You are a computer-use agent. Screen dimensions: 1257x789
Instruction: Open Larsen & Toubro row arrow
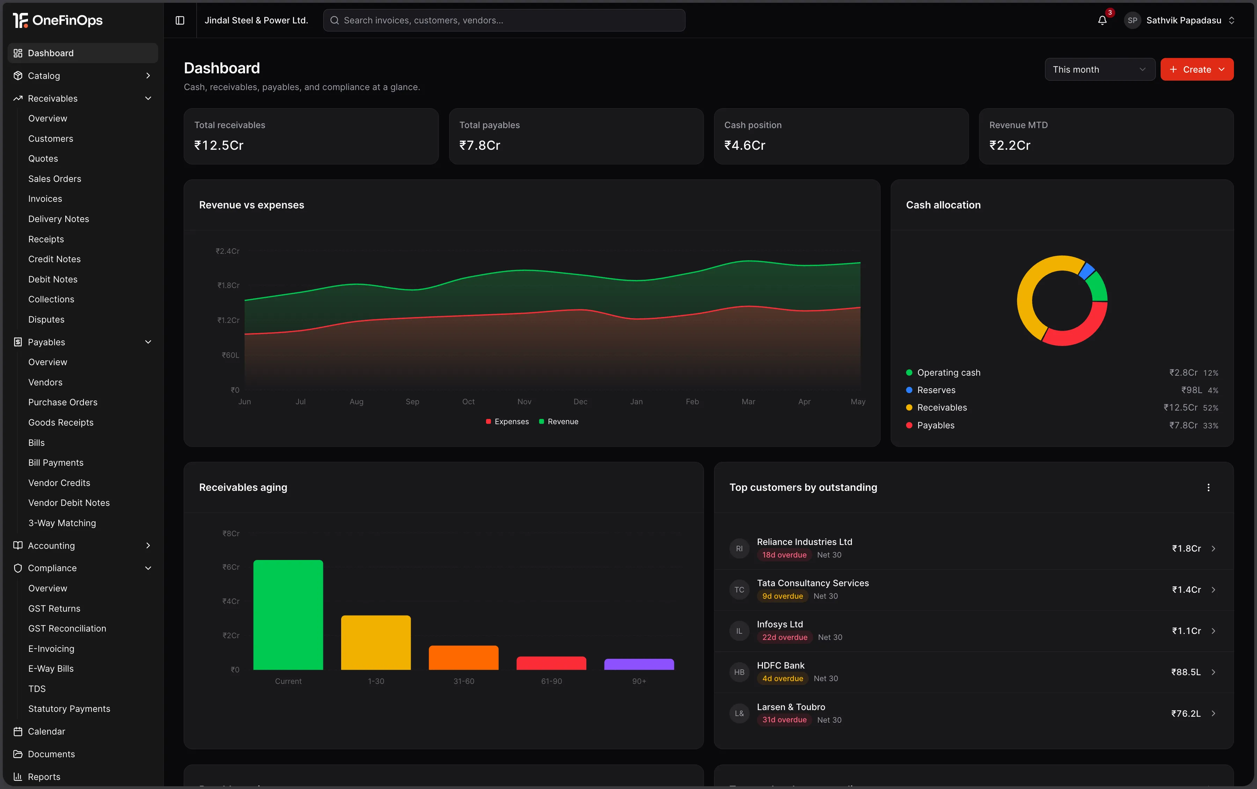tap(1213, 713)
